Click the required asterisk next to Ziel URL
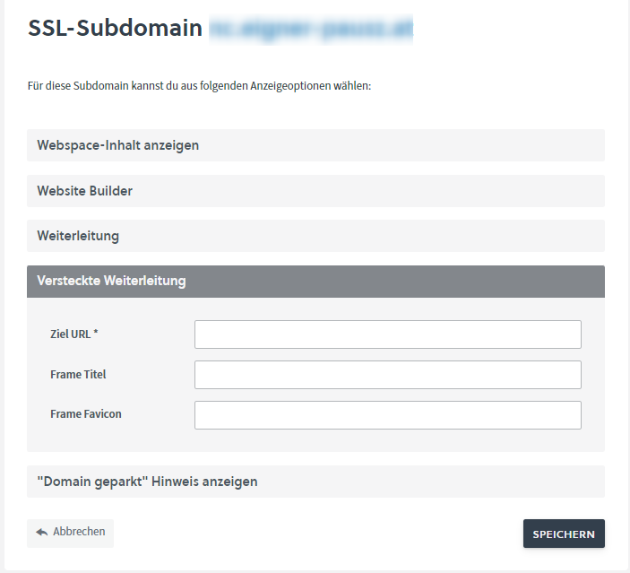 coord(96,334)
